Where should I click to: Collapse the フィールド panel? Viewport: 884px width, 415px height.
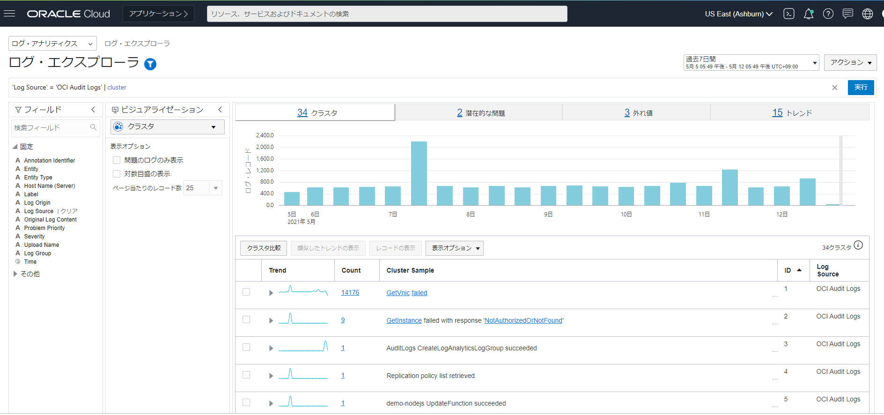[x=93, y=110]
